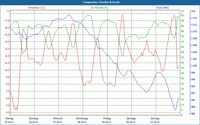Click the '75' humidity axis value
Screen dimensions: 200x125
[182, 36]
